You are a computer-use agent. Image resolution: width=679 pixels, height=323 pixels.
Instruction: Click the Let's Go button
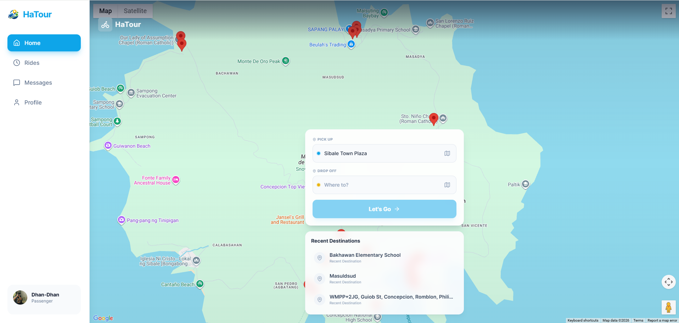pyautogui.click(x=384, y=209)
